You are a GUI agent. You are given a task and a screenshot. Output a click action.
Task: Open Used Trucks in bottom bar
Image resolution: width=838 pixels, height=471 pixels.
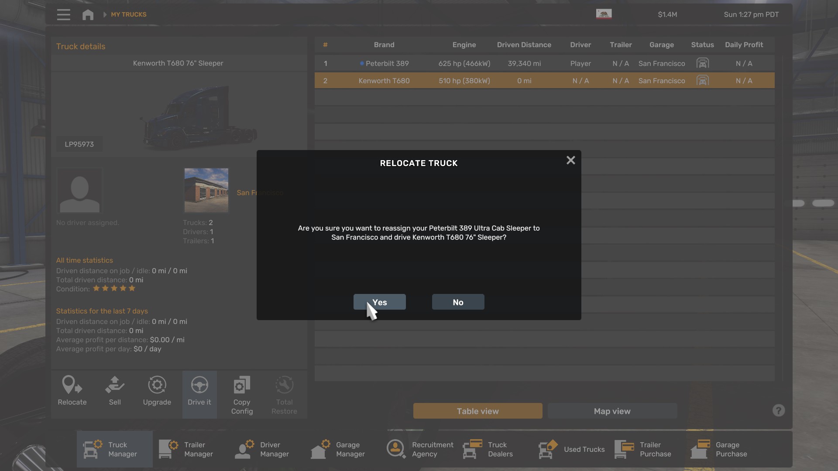[570, 449]
